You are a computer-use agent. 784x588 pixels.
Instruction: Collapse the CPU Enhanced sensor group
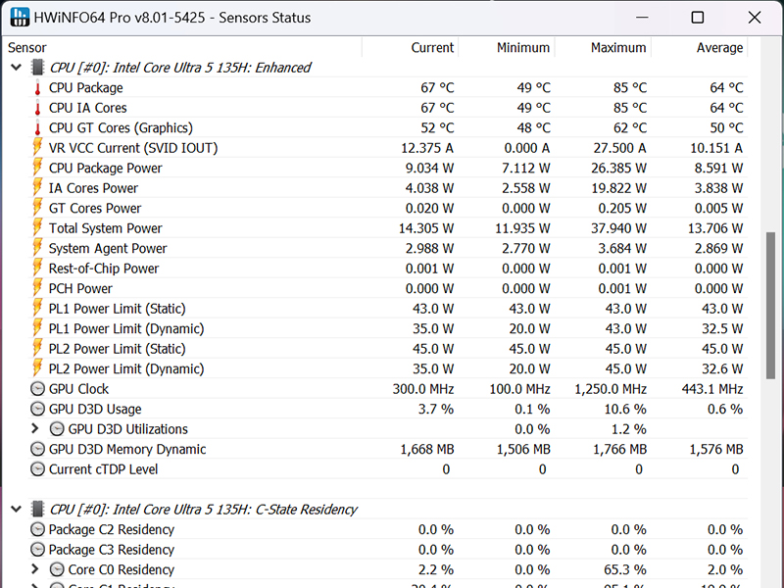click(x=16, y=68)
